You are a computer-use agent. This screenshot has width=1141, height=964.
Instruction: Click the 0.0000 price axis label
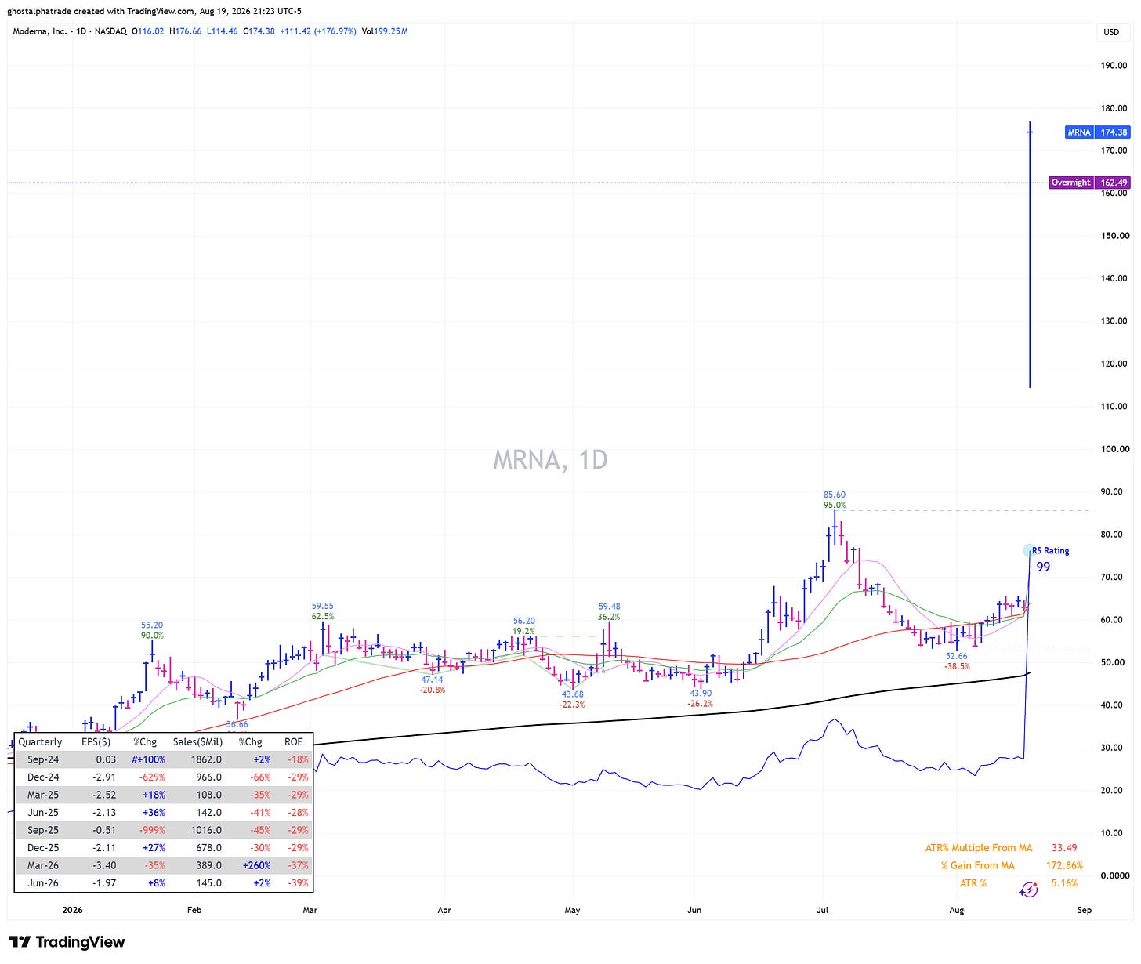1114,875
